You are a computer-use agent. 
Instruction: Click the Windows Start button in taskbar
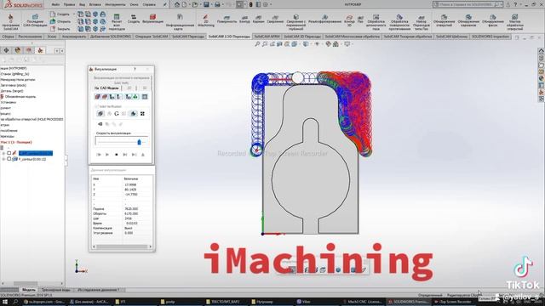click(5, 302)
